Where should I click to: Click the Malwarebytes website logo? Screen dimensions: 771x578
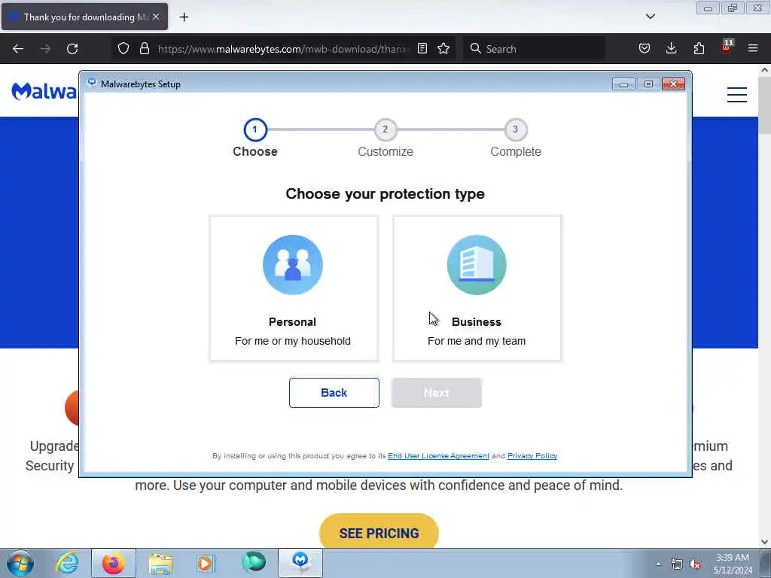pyautogui.click(x=44, y=91)
